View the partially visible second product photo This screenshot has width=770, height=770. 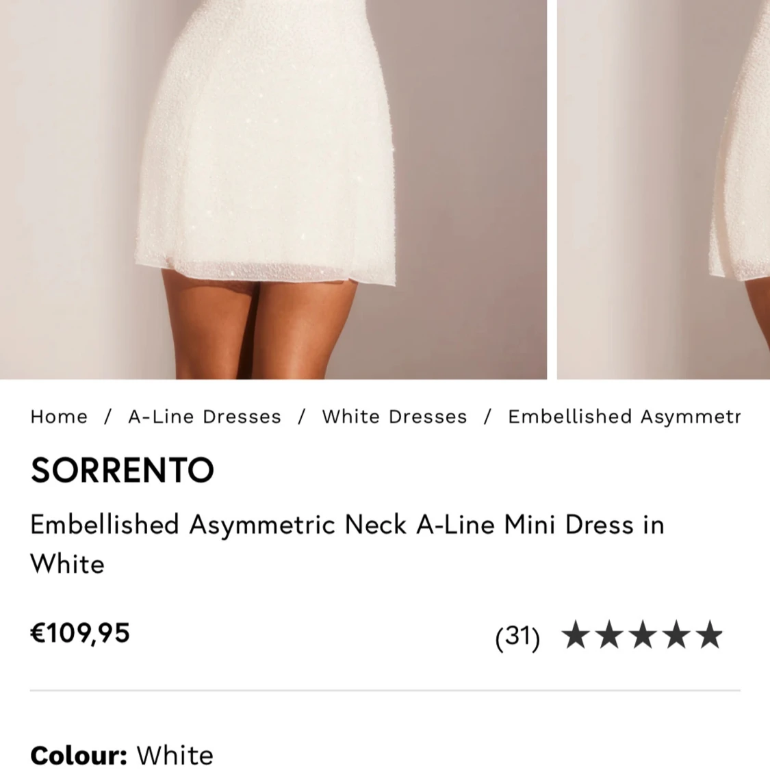[663, 190]
